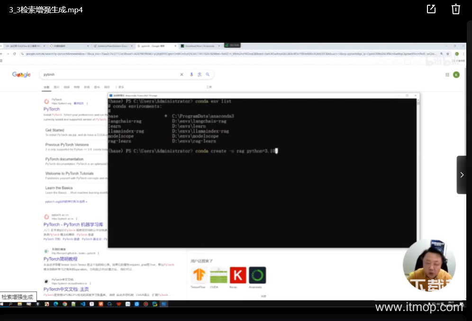This screenshot has height=321, width=472.
Task: Open the PyTorch main search result link
Action: [x=52, y=109]
